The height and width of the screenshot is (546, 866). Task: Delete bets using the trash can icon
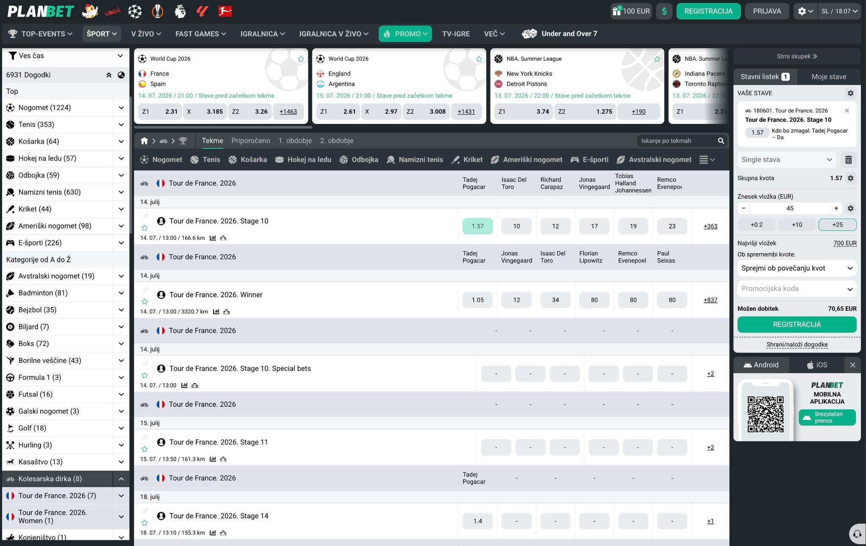pos(848,159)
